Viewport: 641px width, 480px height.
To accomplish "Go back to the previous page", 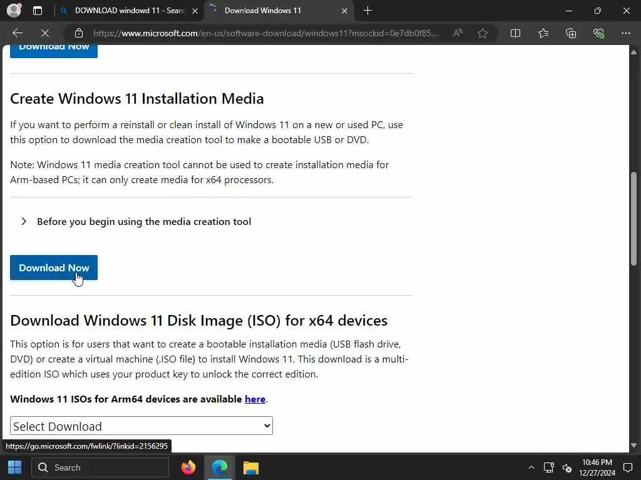I will [17, 33].
